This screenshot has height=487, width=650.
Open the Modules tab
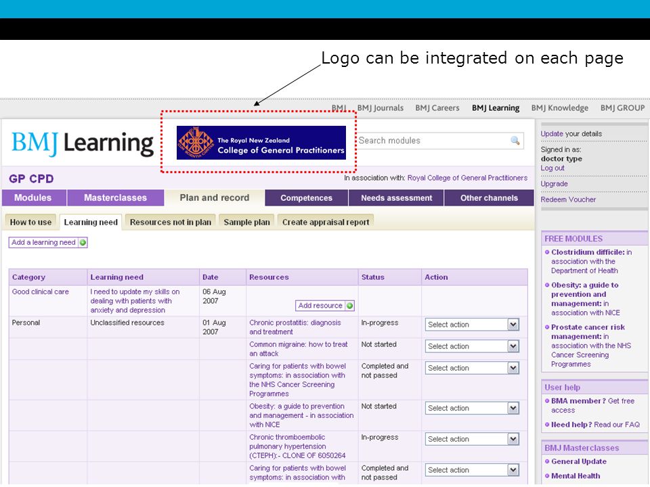34,198
